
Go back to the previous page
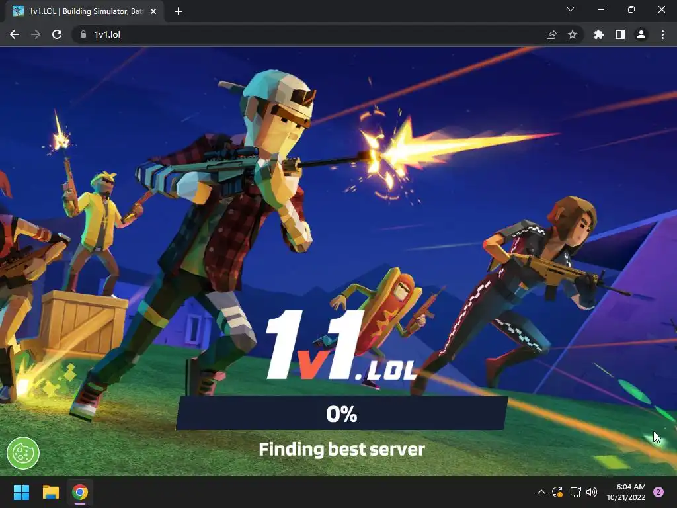point(15,34)
